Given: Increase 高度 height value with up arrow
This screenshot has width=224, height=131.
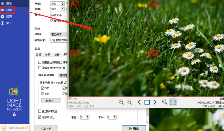Looking at the screenshot, I should tap(62, 8).
